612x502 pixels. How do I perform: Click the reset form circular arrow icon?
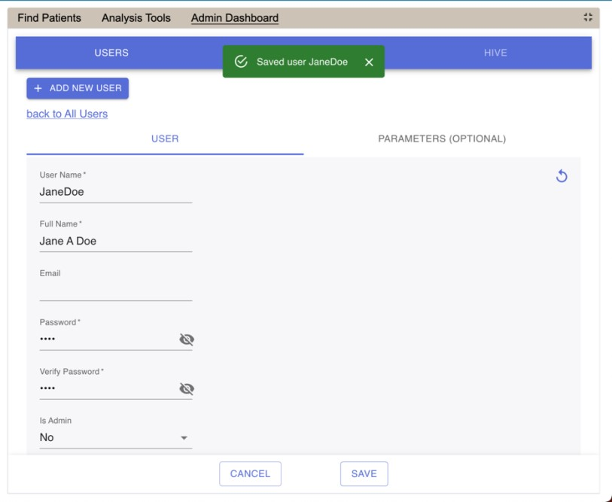coord(561,176)
